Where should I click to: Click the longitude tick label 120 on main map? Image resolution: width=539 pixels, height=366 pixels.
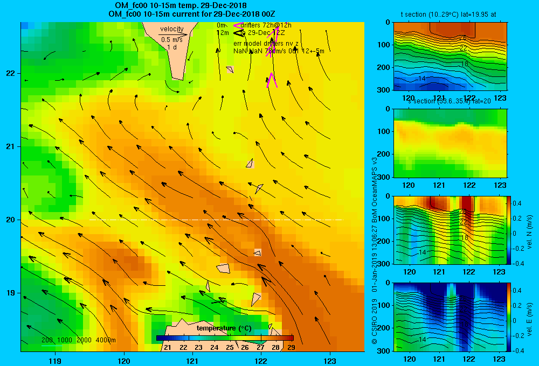[124, 361]
